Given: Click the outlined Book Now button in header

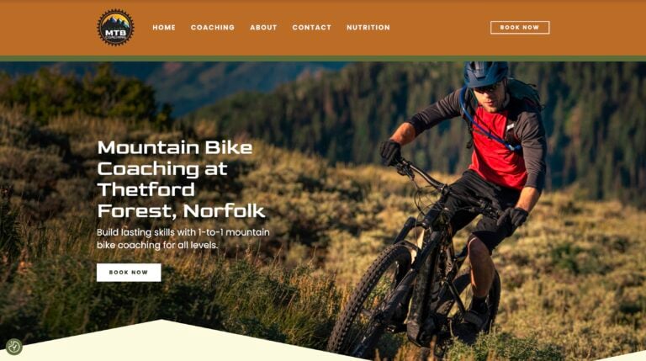Looking at the screenshot, I should click(x=520, y=28).
